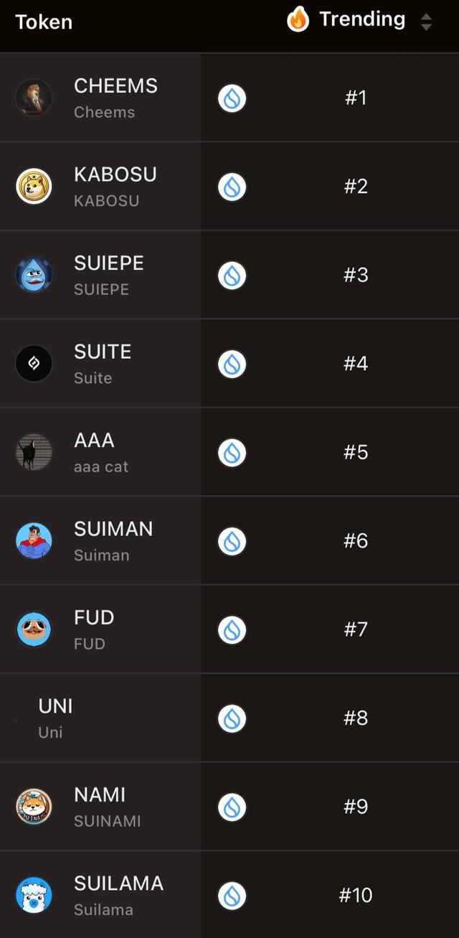459x938 pixels.
Task: Open the KABOSU token name link
Action: pyautogui.click(x=115, y=174)
